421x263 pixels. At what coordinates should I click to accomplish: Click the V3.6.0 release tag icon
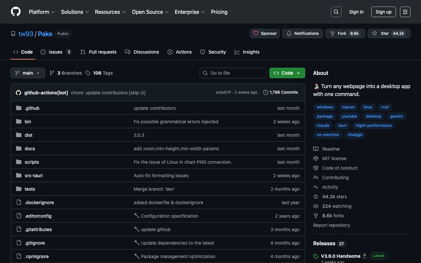coord(316,256)
